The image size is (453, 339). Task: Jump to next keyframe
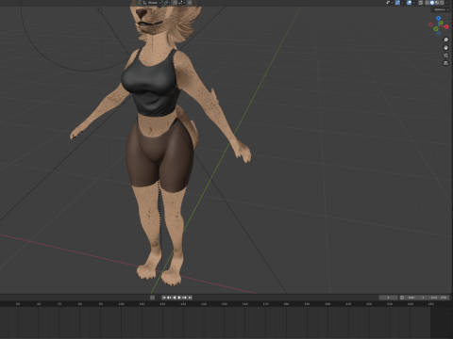pos(184,298)
